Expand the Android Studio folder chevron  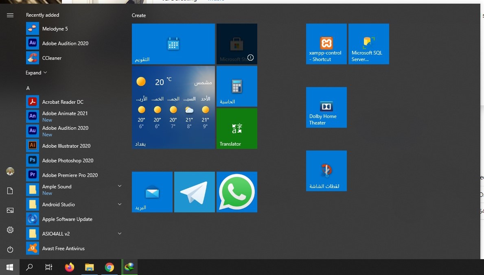(x=119, y=204)
